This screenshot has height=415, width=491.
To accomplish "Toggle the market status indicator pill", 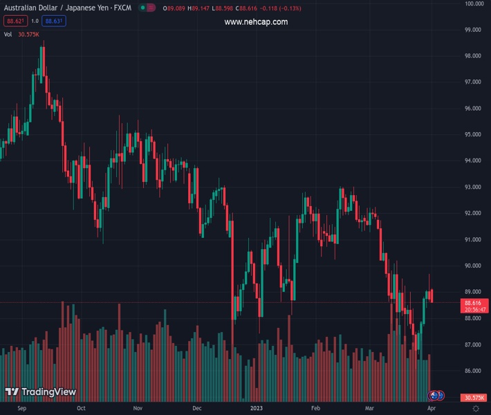I will pyautogui.click(x=146, y=8).
